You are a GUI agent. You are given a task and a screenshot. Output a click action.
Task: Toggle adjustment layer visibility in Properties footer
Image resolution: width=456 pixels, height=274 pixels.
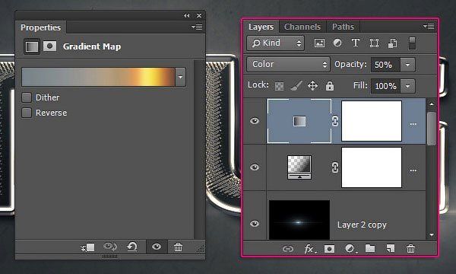click(157, 247)
